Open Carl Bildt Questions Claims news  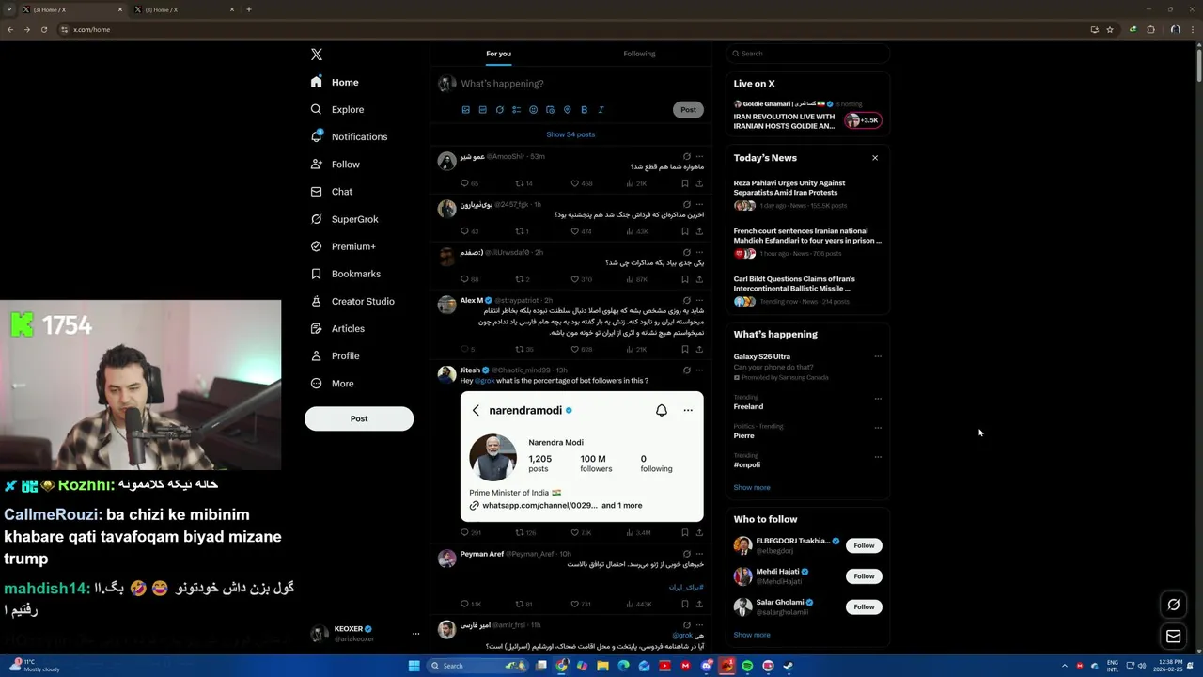click(x=808, y=291)
